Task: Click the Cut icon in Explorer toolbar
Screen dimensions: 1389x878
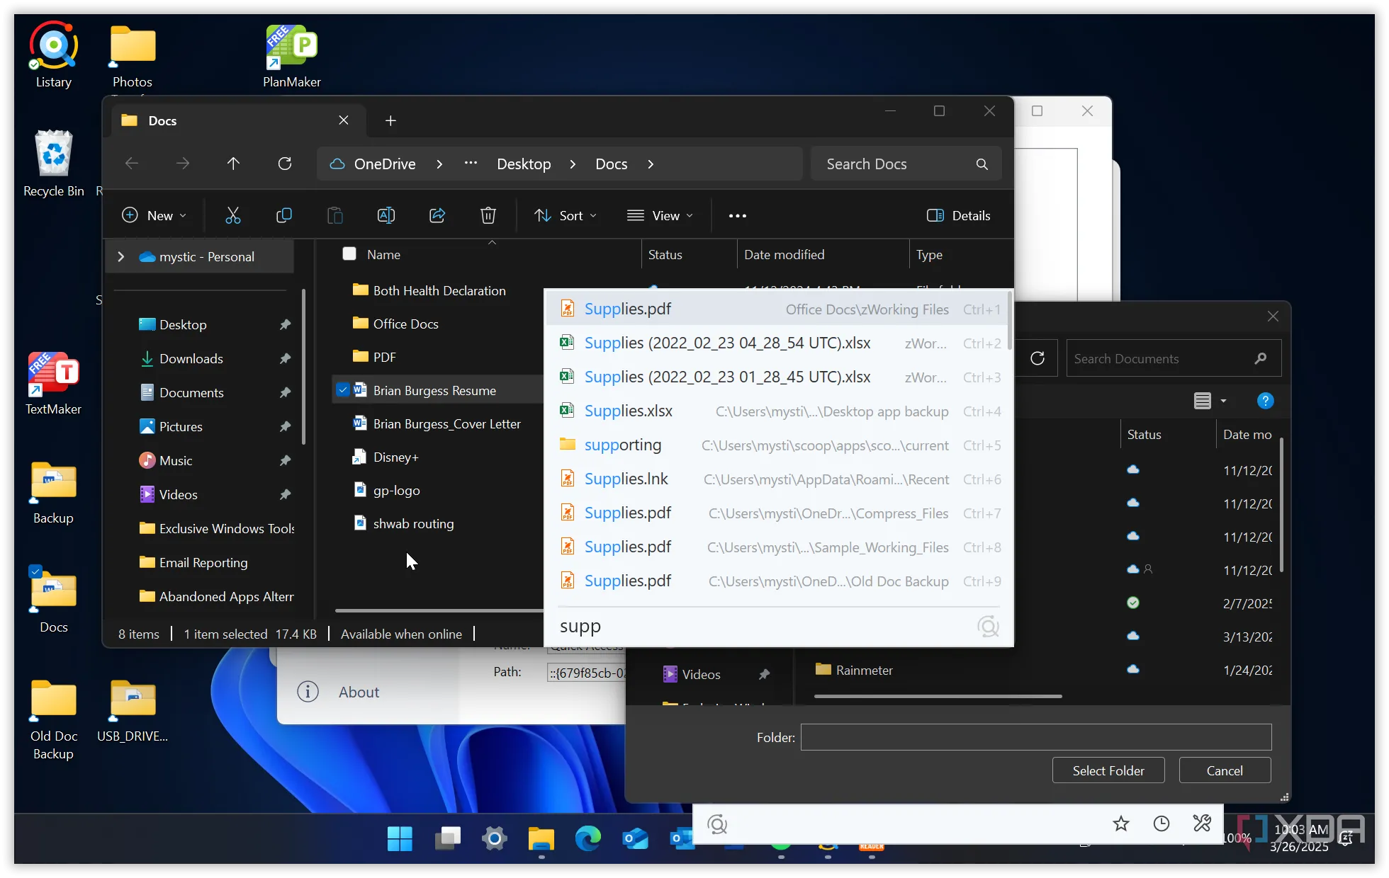Action: [233, 215]
